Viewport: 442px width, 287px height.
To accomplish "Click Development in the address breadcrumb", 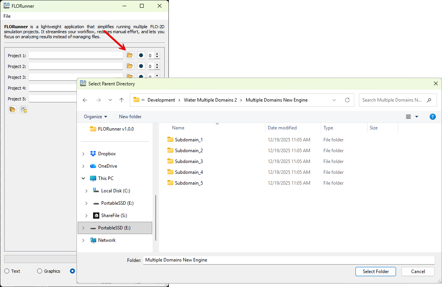I will point(161,100).
